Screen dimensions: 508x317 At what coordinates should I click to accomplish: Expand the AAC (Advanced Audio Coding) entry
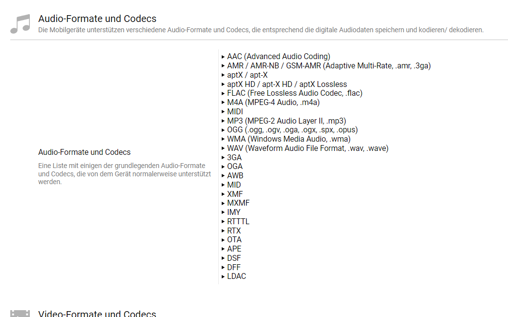278,57
